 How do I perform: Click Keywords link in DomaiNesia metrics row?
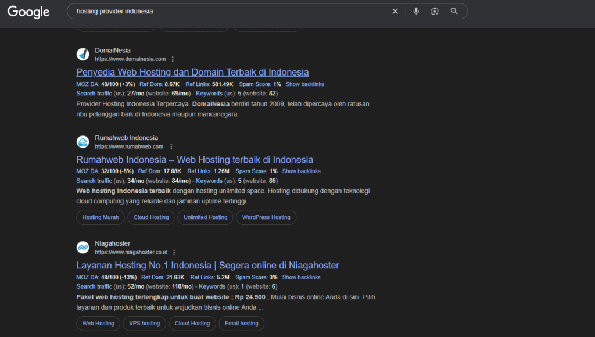coord(209,94)
